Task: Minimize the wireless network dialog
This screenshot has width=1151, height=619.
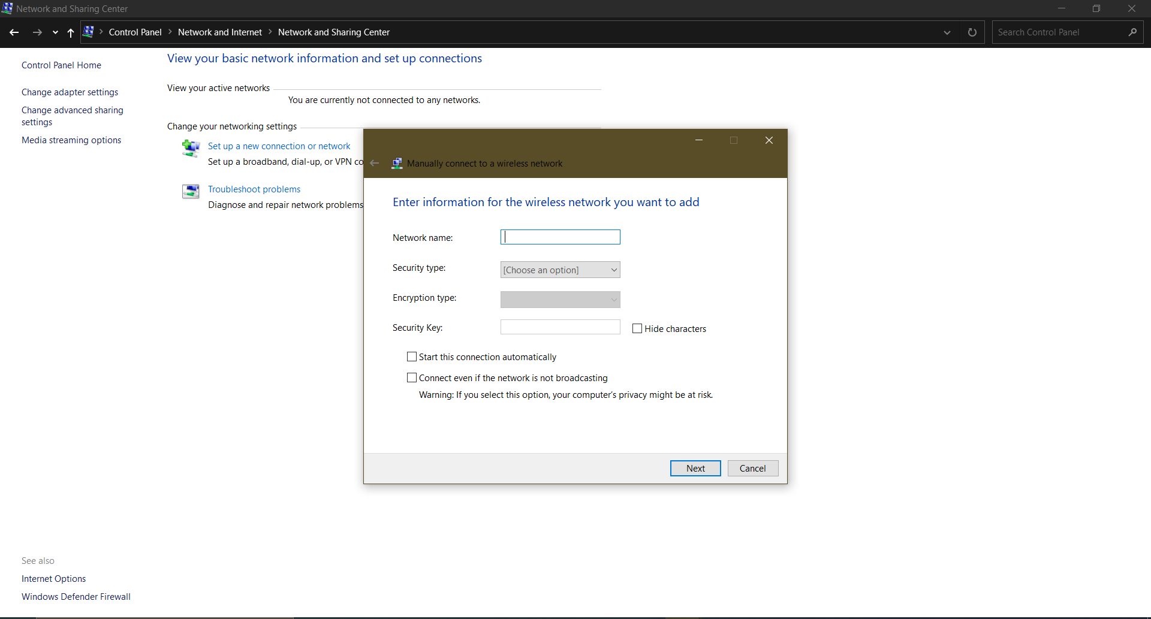Action: pyautogui.click(x=699, y=140)
